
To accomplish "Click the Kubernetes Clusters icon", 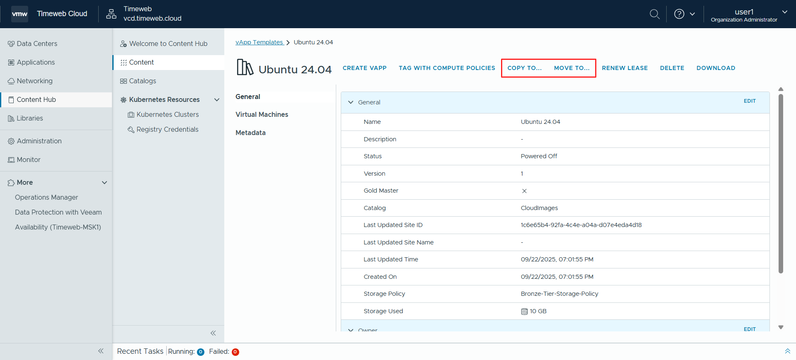I will 131,115.
